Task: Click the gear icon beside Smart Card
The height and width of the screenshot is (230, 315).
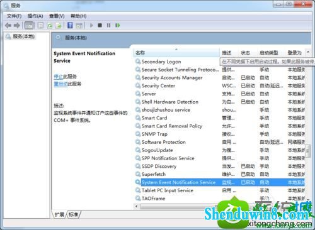Action: pos(138,118)
